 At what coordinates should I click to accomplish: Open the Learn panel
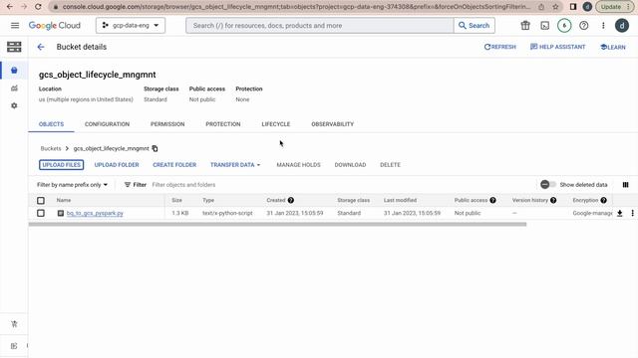pyautogui.click(x=613, y=47)
